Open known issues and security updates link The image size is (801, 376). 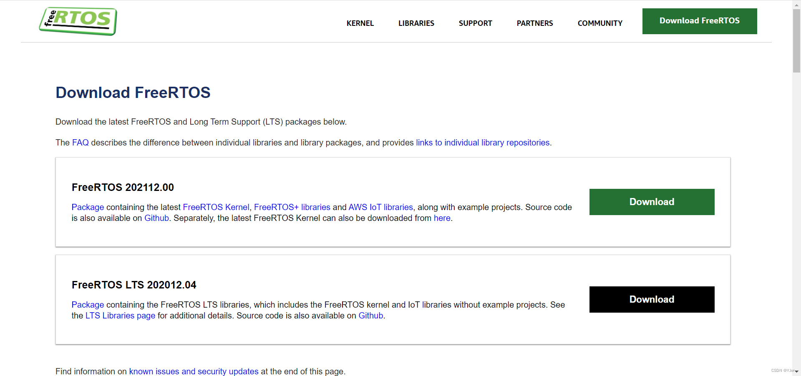tap(194, 371)
